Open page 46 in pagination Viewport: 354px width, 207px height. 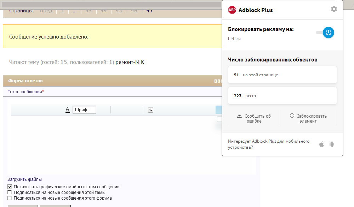point(134,11)
